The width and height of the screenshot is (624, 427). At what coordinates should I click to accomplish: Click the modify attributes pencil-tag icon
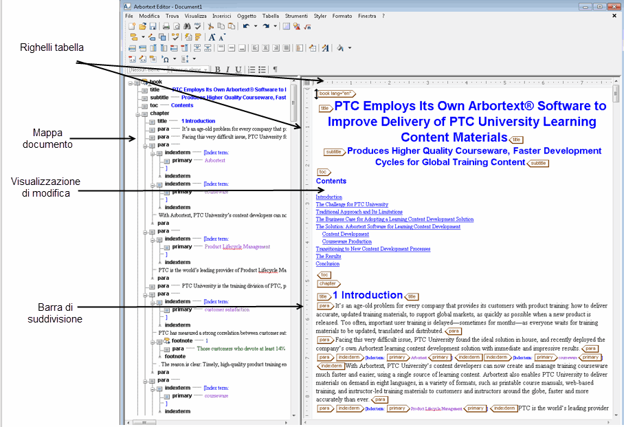click(152, 37)
